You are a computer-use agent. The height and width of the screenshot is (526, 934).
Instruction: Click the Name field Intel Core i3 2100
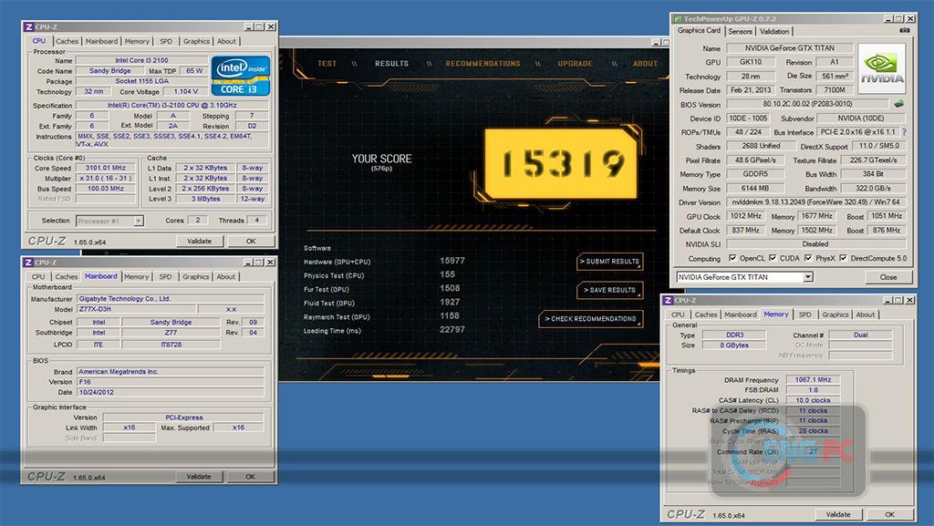141,60
